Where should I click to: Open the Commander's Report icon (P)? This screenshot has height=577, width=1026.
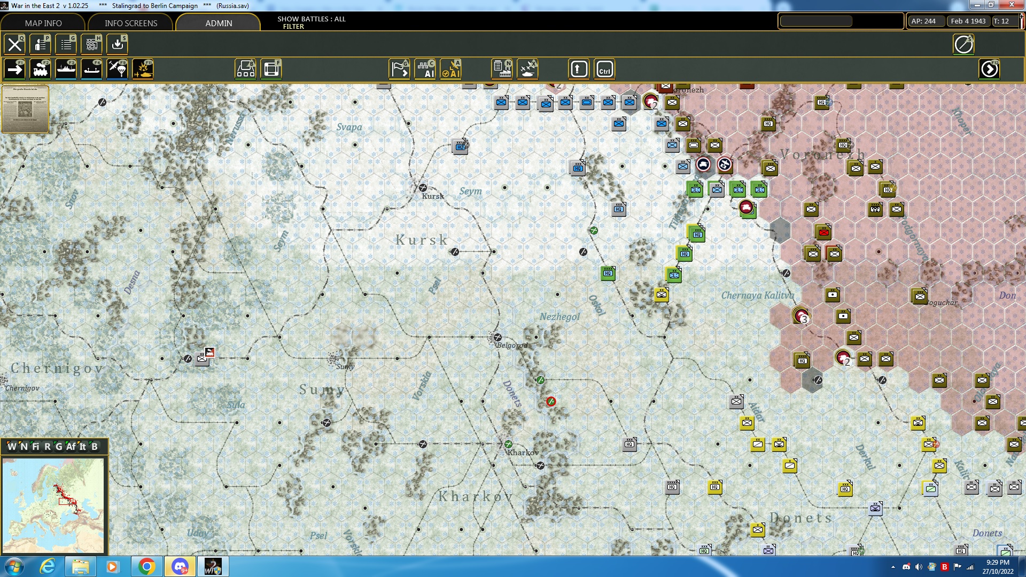tap(41, 44)
